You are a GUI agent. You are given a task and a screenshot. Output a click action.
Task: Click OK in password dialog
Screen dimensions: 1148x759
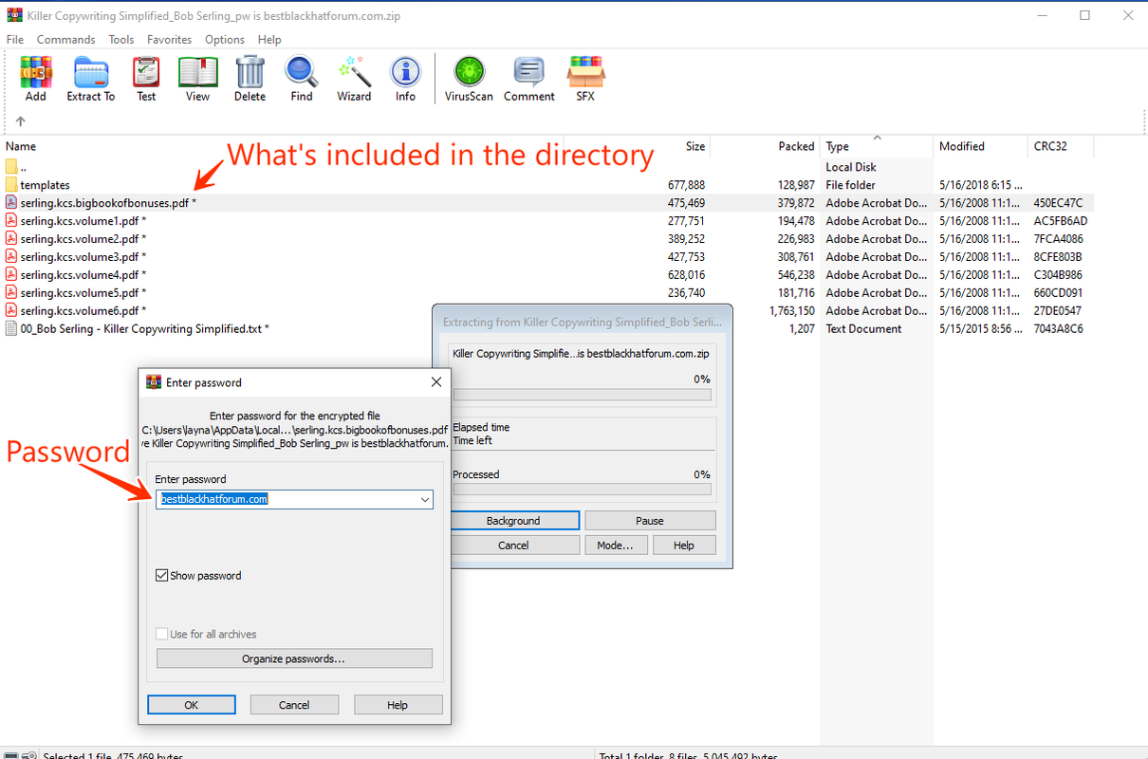192,705
